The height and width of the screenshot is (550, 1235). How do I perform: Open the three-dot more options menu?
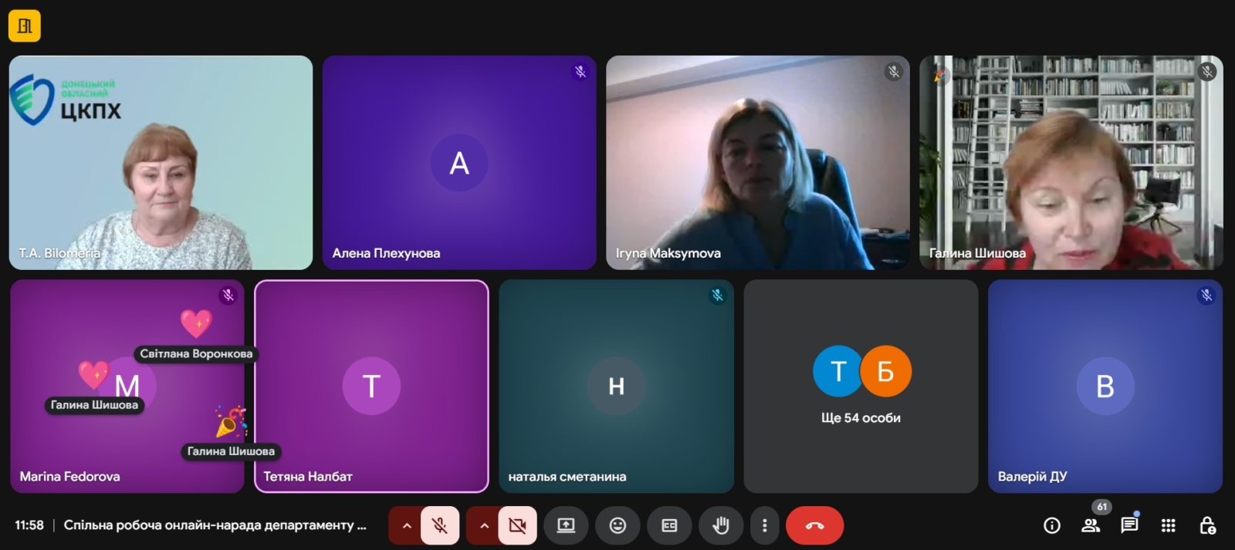click(x=764, y=525)
